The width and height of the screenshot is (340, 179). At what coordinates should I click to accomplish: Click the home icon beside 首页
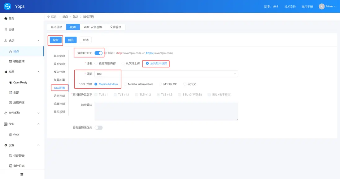click(x=6, y=19)
